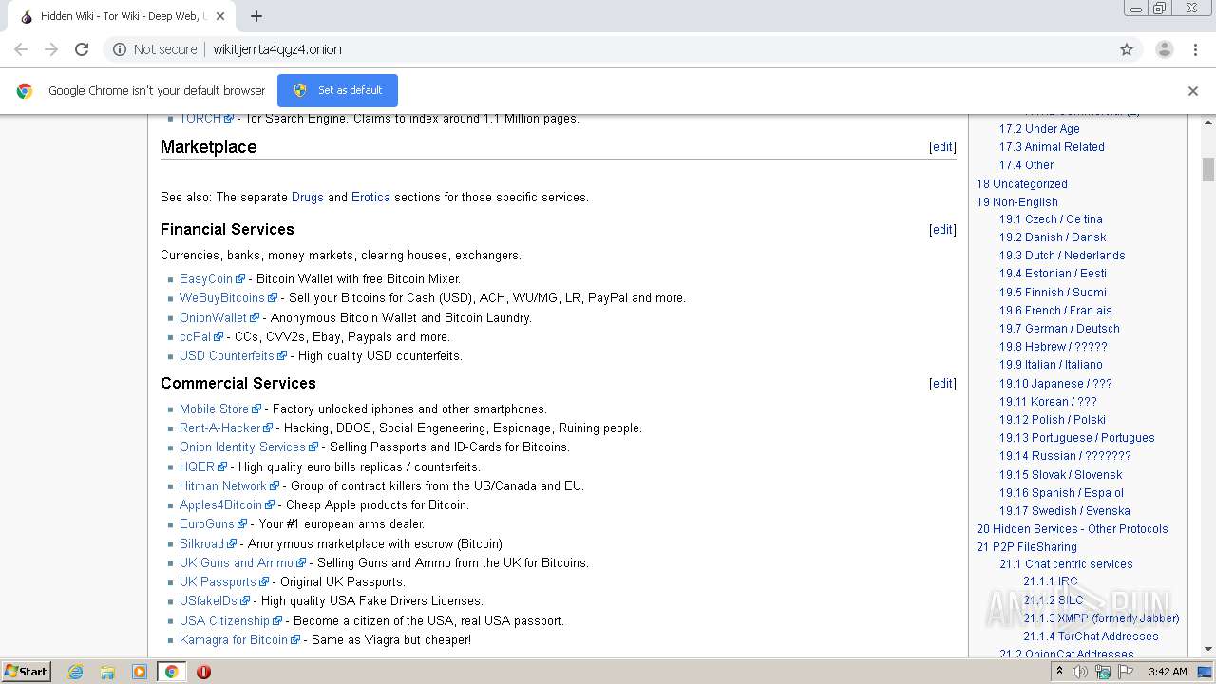Go to 19 Non-English in contents
This screenshot has height=684, width=1216.
(1016, 202)
